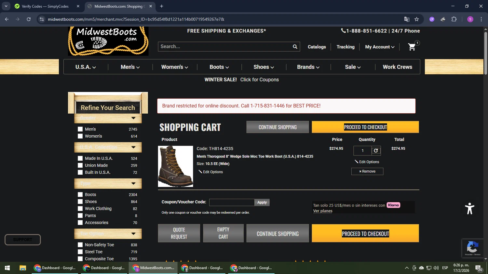Open the Chrome profile avatar
The height and width of the screenshot is (274, 488).
470,19
